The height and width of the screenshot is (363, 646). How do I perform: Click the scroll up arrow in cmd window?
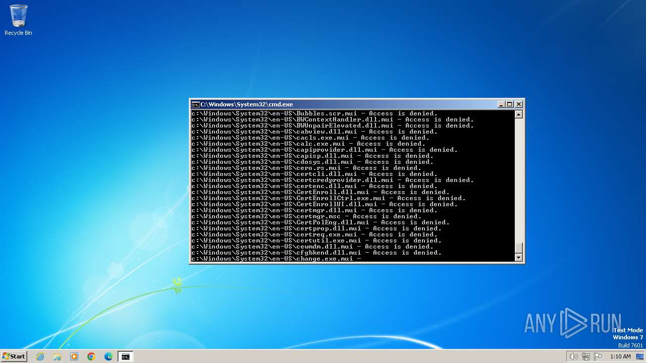pyautogui.click(x=518, y=114)
